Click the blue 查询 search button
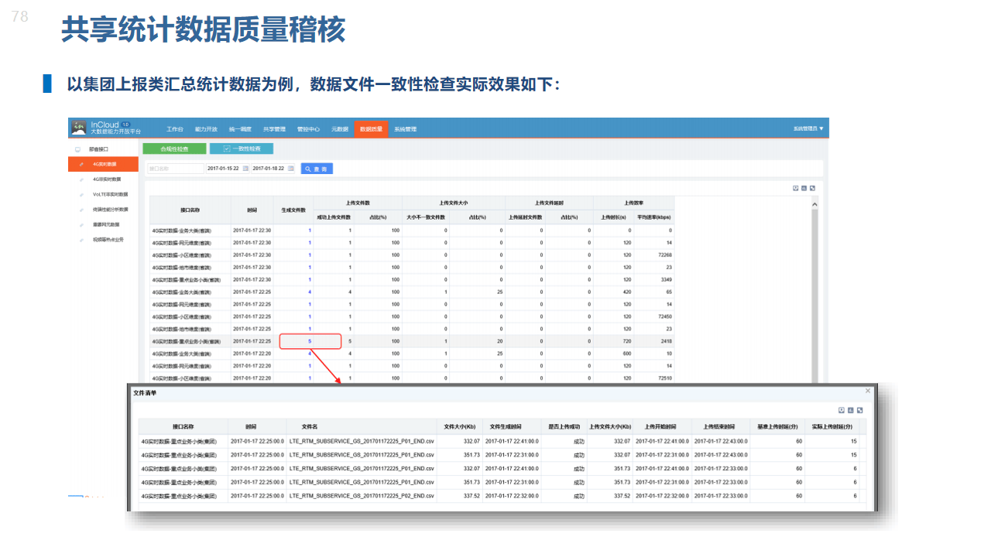The height and width of the screenshot is (557, 991). pyautogui.click(x=317, y=168)
